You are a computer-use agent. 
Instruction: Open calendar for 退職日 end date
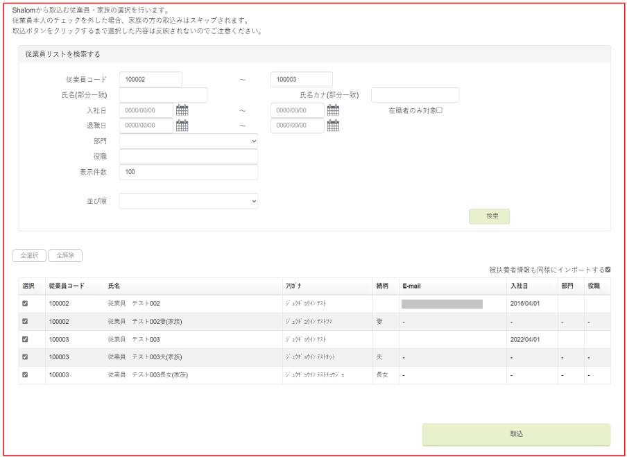pyautogui.click(x=333, y=126)
